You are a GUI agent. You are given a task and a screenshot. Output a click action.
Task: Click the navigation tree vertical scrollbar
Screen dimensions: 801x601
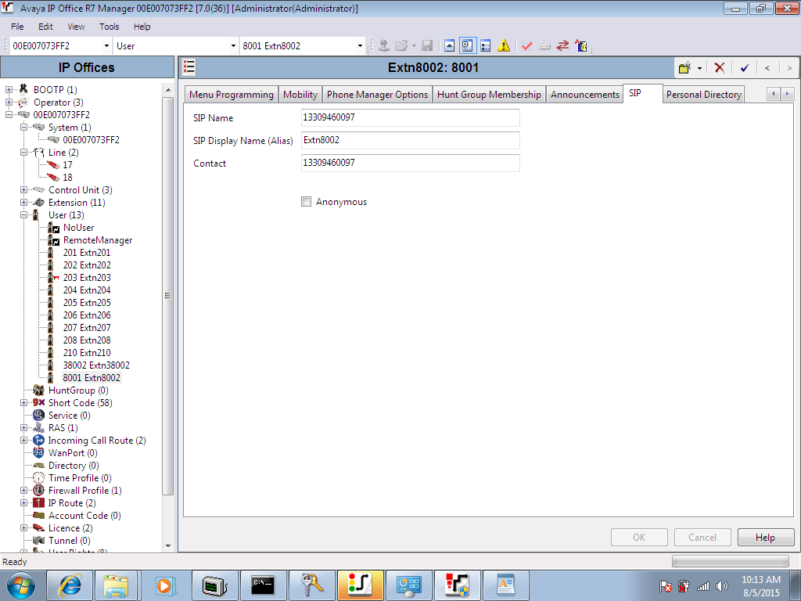pyautogui.click(x=168, y=295)
